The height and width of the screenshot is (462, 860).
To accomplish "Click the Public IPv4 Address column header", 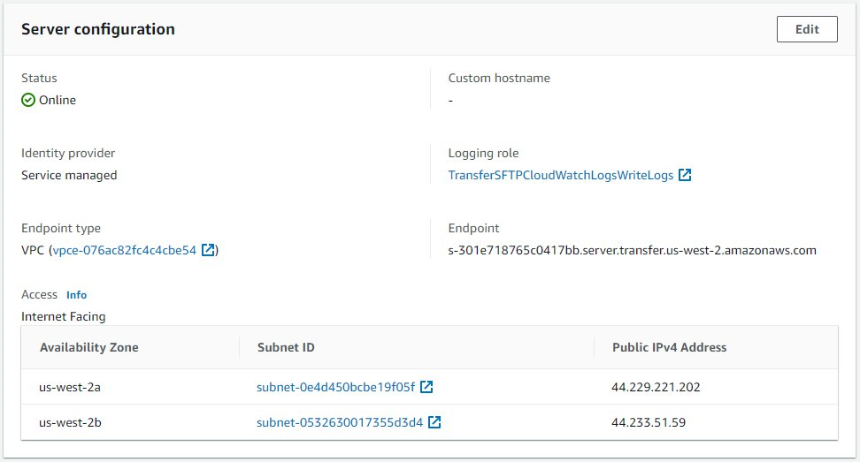I will pos(669,347).
